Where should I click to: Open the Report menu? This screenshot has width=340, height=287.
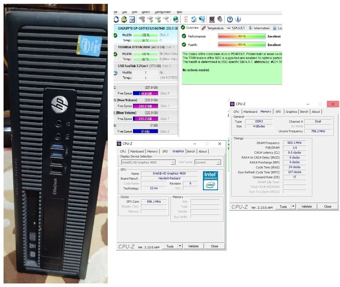(x=146, y=12)
